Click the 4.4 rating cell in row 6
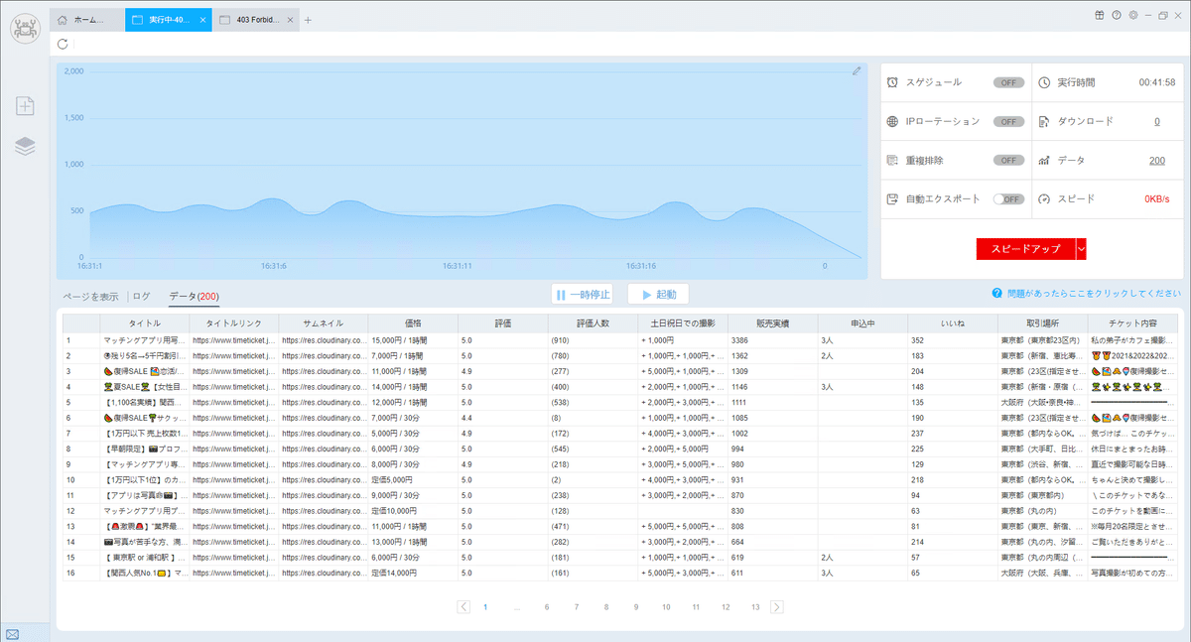The height and width of the screenshot is (642, 1191). click(x=503, y=418)
